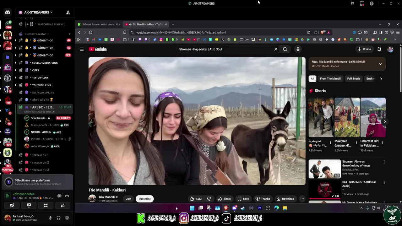Image resolution: width=402 pixels, height=226 pixels.
Task: Open Discord help question mark icon
Action: (x=372, y=3)
